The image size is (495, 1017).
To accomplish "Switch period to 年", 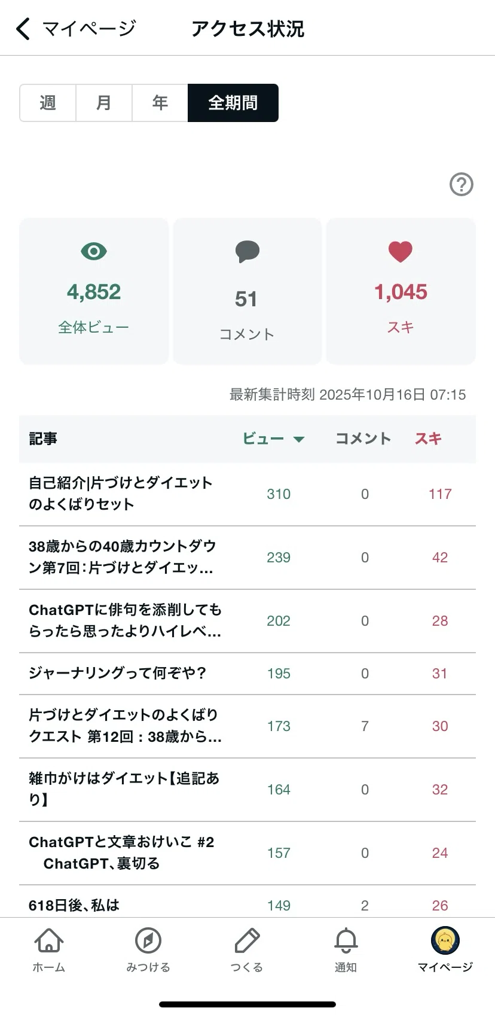I will pyautogui.click(x=160, y=103).
